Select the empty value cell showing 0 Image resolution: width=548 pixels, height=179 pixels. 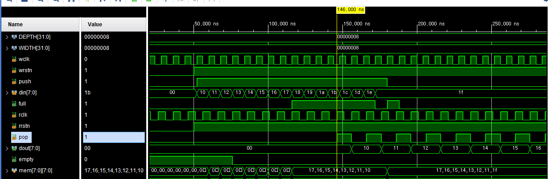pyautogui.click(x=114, y=159)
